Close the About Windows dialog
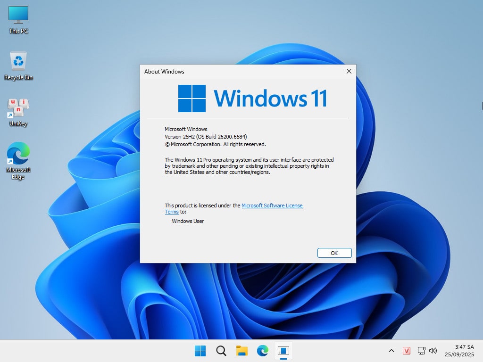The image size is (483, 362). pos(349,72)
